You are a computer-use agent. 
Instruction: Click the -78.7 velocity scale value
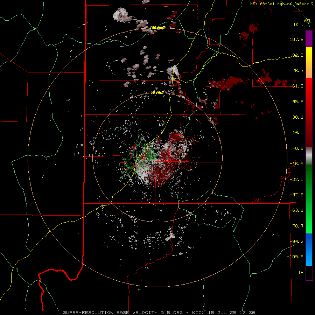(x=296, y=226)
